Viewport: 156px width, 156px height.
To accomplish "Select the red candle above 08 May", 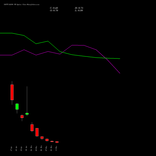I will (x=52, y=141).
